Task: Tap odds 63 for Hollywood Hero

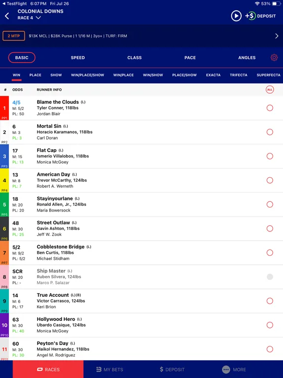Action: [16, 319]
